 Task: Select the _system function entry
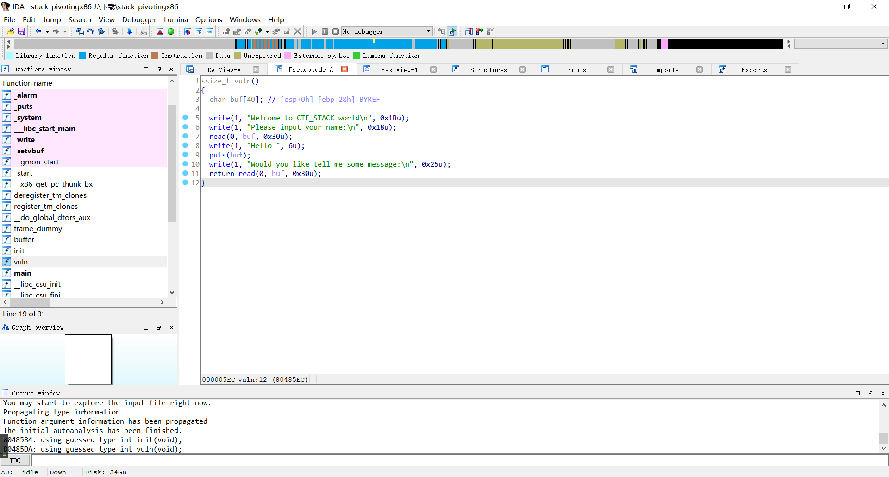tap(29, 118)
